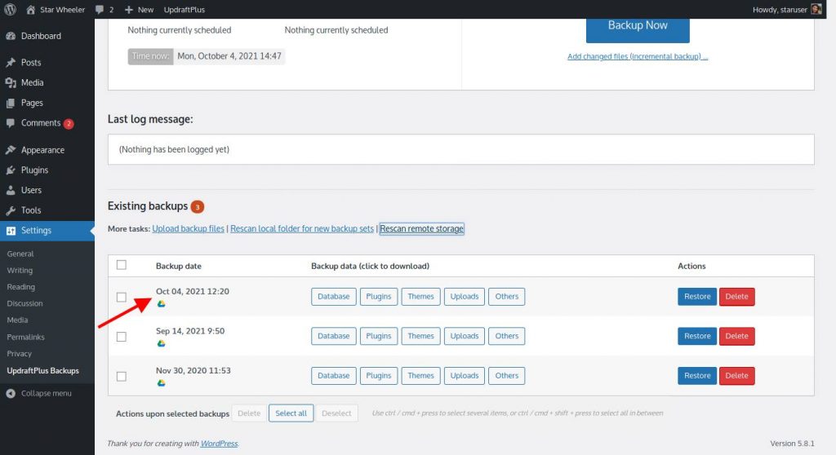Open the WordPress logo menu
Image resolution: width=836 pixels, height=455 pixels.
(10, 9)
